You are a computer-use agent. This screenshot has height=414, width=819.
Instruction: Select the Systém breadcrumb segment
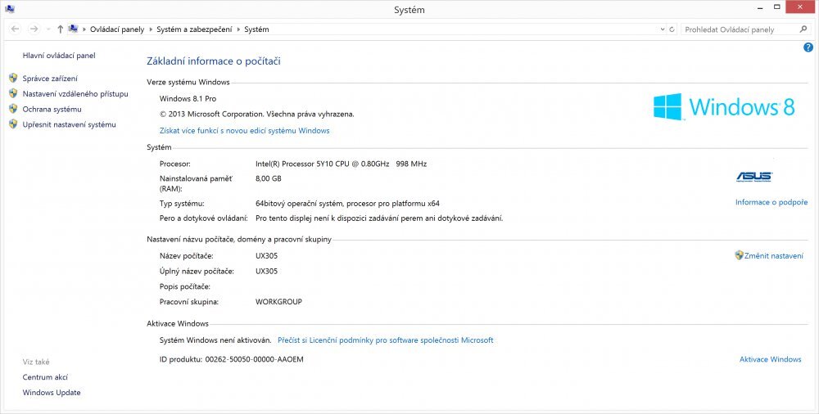pyautogui.click(x=256, y=29)
